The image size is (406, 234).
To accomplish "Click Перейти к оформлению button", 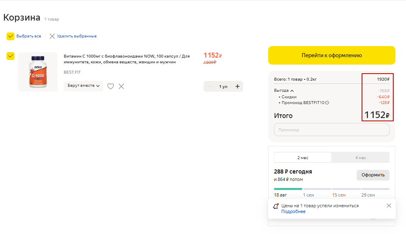I will point(332,56).
